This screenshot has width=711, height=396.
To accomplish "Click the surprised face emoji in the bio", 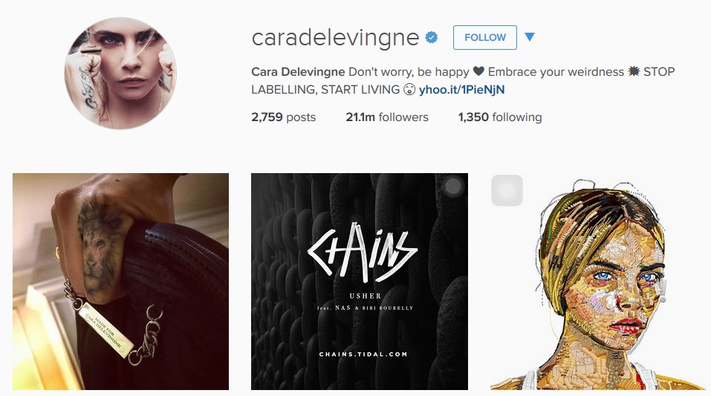I will [x=409, y=89].
